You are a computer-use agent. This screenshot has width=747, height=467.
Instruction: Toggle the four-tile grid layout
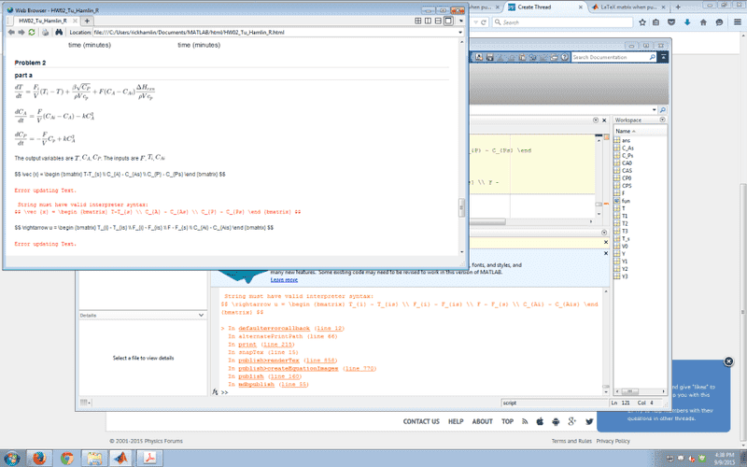[x=416, y=20]
